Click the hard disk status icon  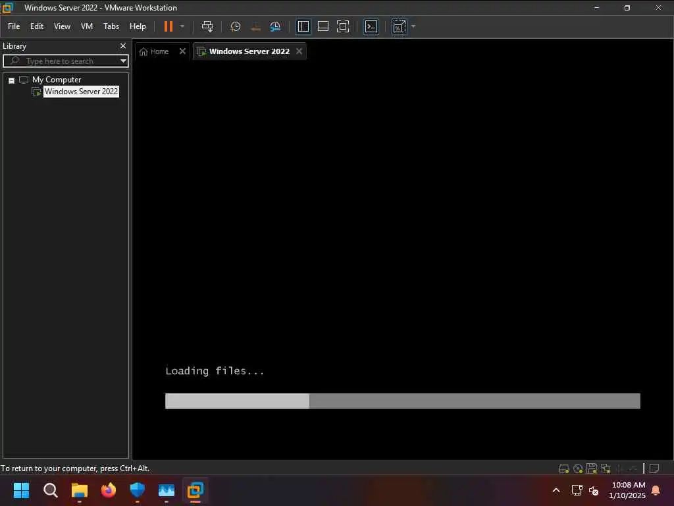click(563, 468)
